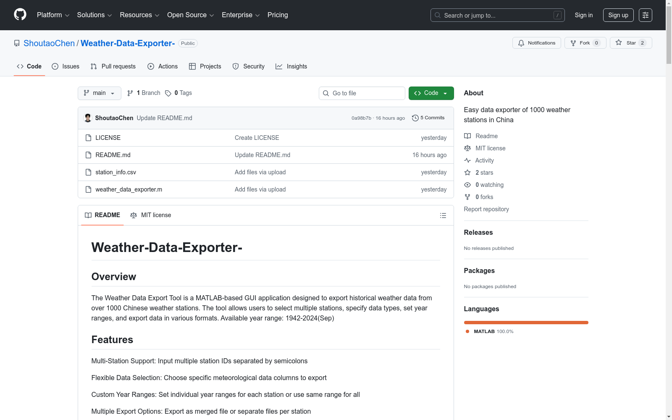Click the book icon beside Readme in About
This screenshot has width=672, height=420.
tap(467, 136)
